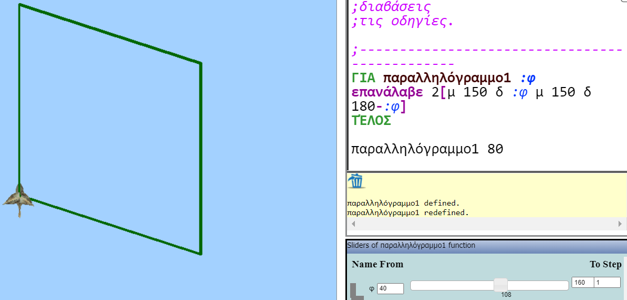Click the 'παραλληλόγραμμο1 redefined.' output message
The image size is (627, 300).
coord(407,212)
